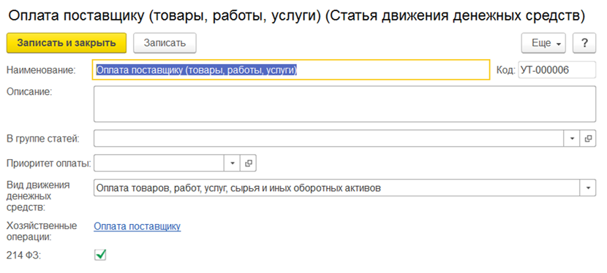Click the '214 ФЗ:' label text
Viewport: 607px width, 273px height.
(23, 255)
